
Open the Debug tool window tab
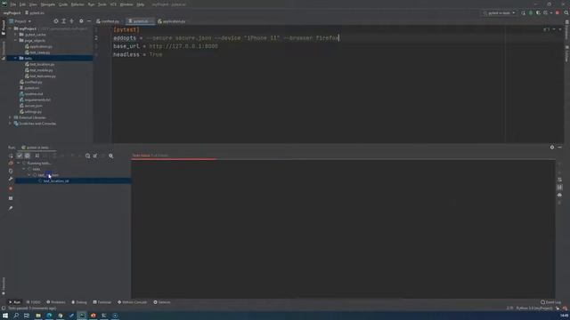[79, 302]
